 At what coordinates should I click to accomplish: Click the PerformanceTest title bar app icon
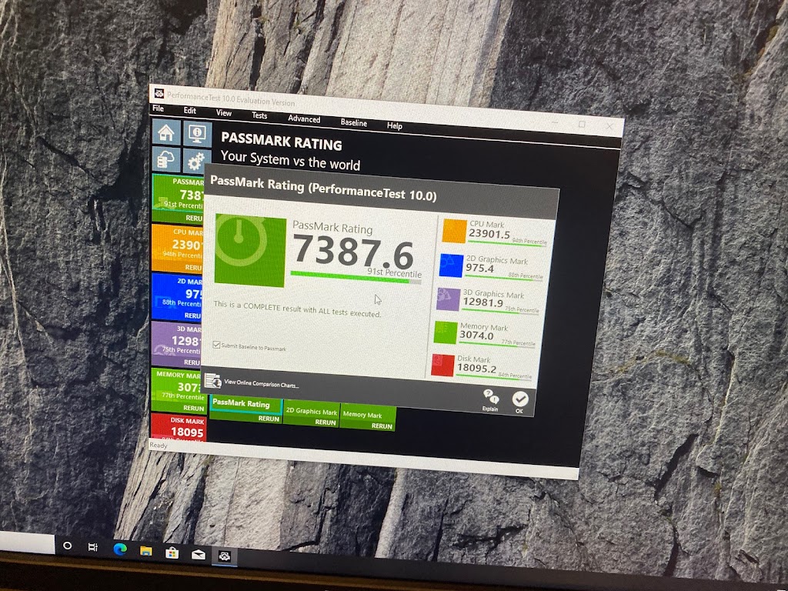pyautogui.click(x=159, y=93)
